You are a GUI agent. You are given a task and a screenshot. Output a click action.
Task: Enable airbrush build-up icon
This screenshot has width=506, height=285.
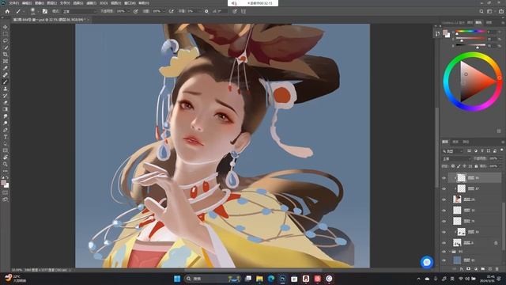tap(172, 11)
